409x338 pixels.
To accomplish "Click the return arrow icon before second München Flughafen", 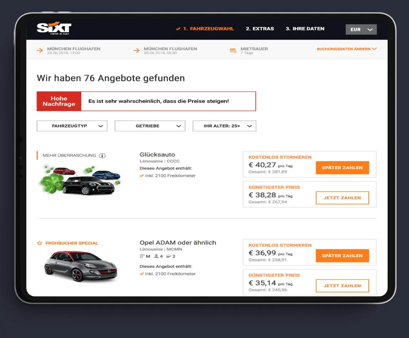I will 136,50.
